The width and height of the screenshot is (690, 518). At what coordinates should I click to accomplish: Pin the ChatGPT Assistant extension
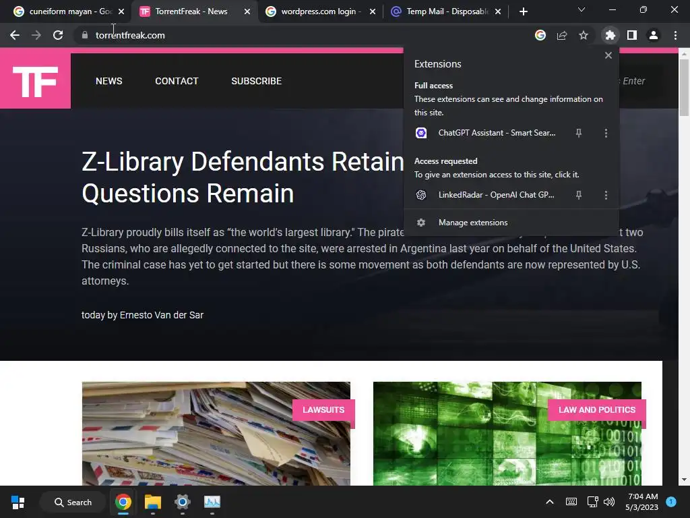(579, 133)
